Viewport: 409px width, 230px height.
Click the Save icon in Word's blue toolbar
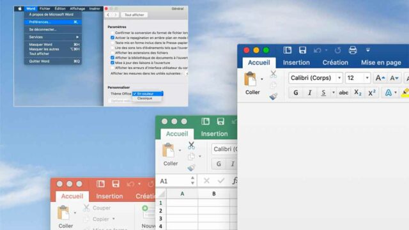tap(302, 50)
